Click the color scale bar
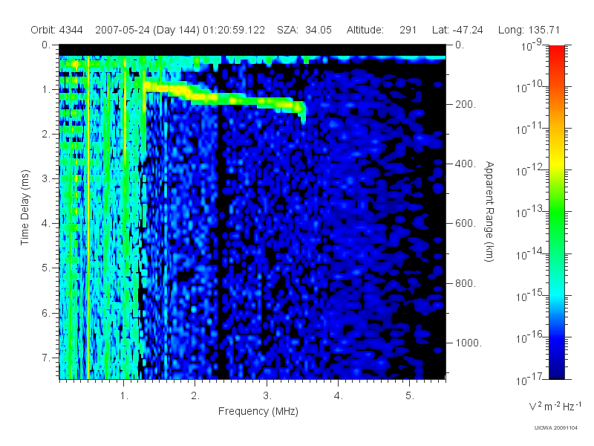 (x=556, y=212)
